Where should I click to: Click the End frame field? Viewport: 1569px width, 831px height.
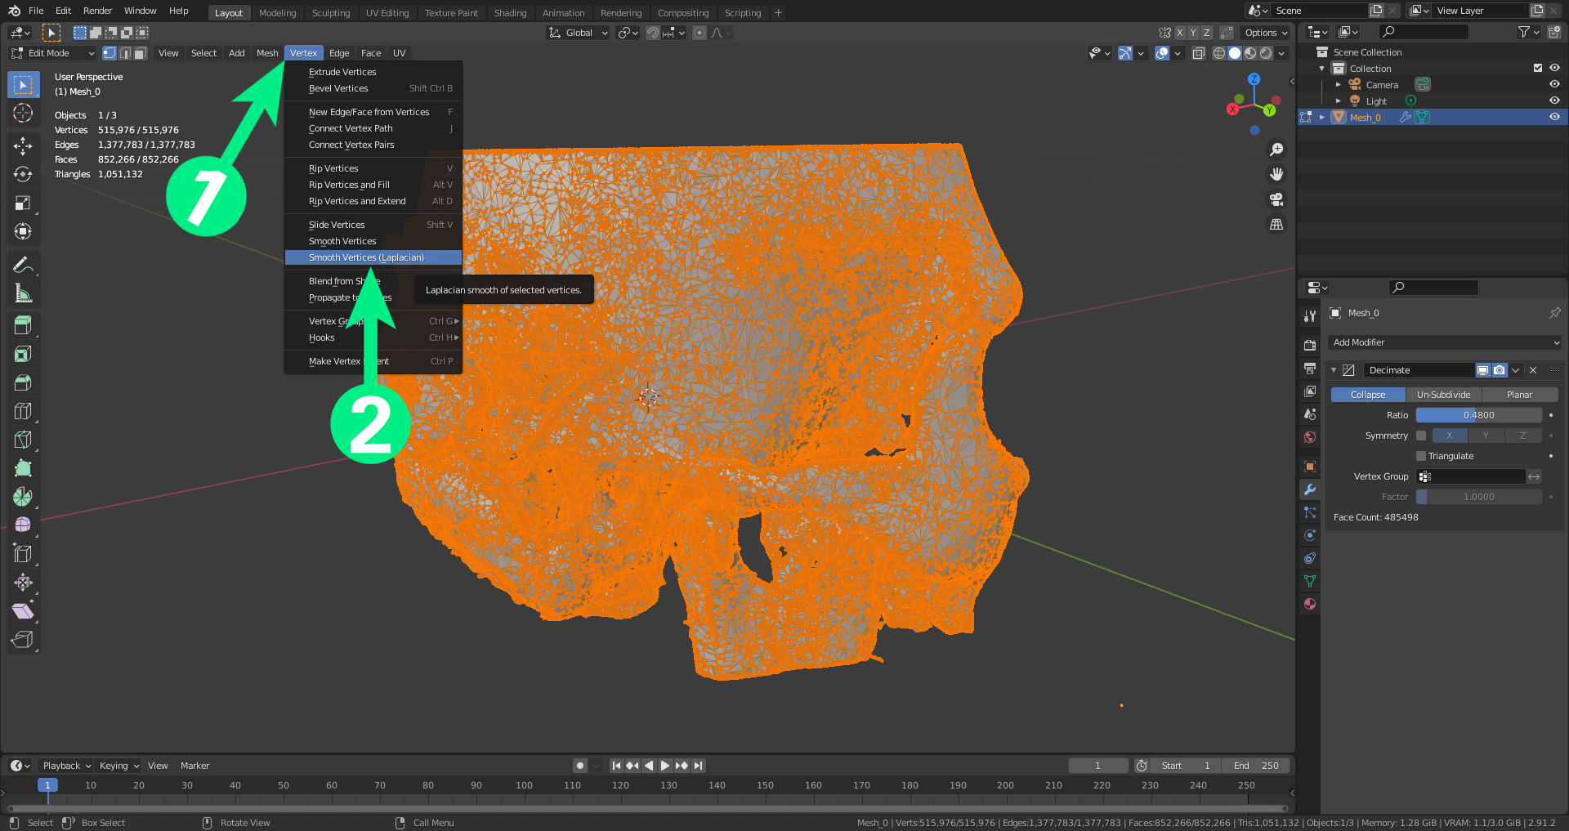1256,766
